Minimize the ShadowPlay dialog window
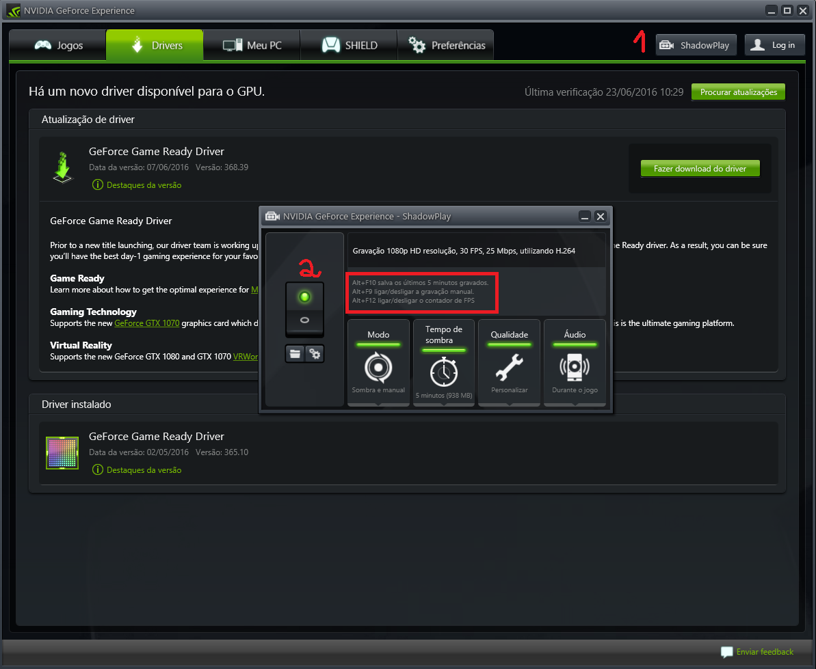 pos(584,217)
